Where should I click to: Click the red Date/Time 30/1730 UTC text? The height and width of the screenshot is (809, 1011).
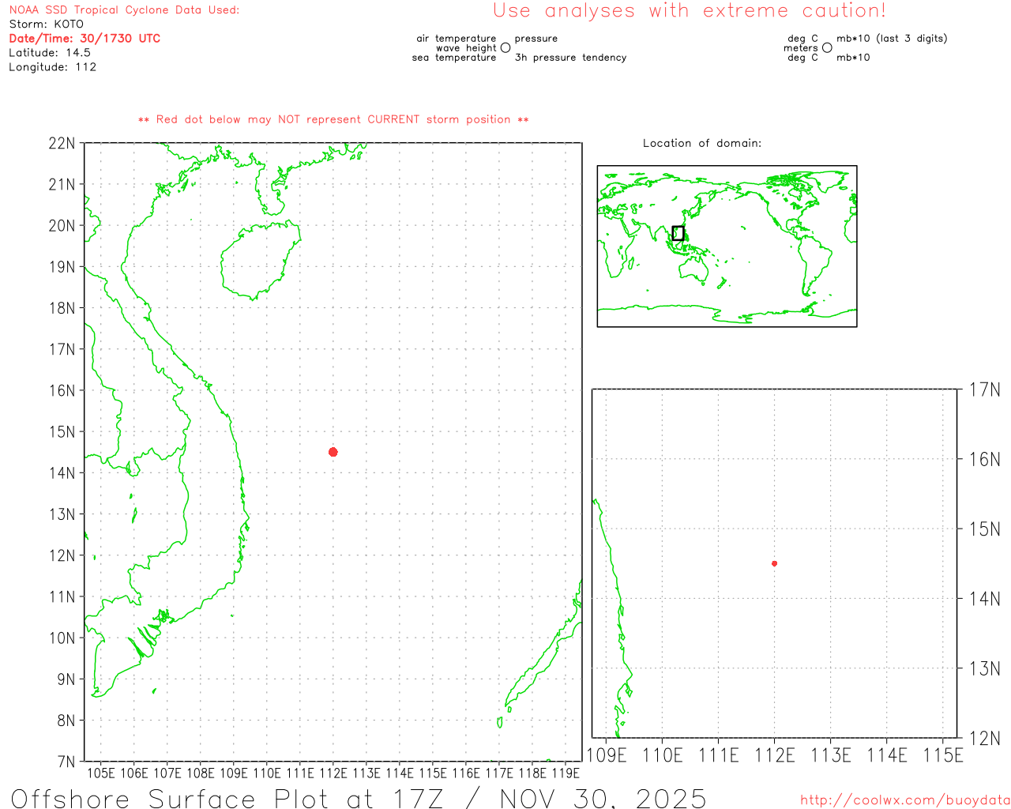[x=85, y=39]
